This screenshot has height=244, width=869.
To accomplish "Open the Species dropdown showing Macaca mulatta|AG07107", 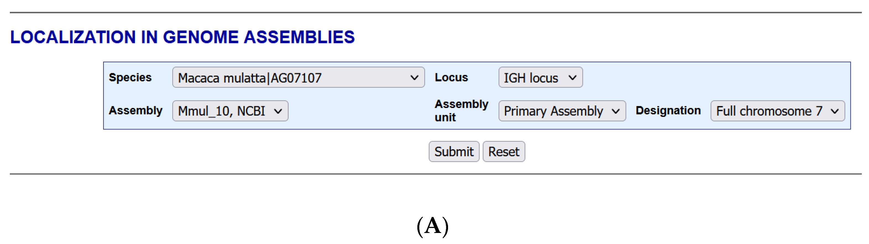I will [x=298, y=78].
